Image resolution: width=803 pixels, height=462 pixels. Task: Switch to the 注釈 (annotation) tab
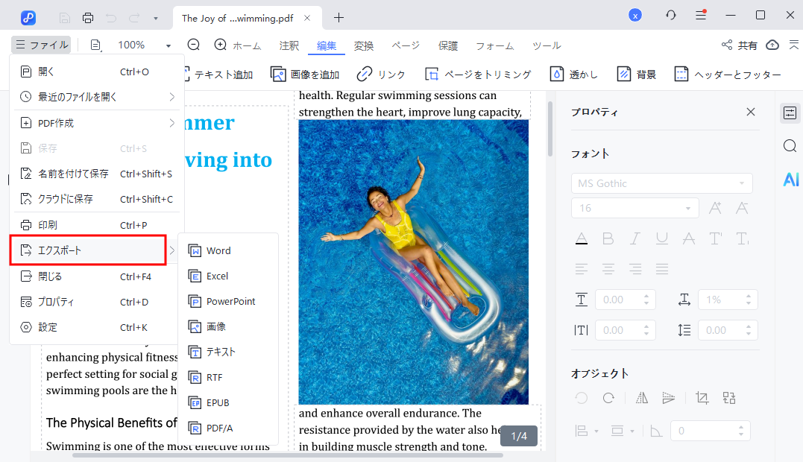pyautogui.click(x=289, y=45)
